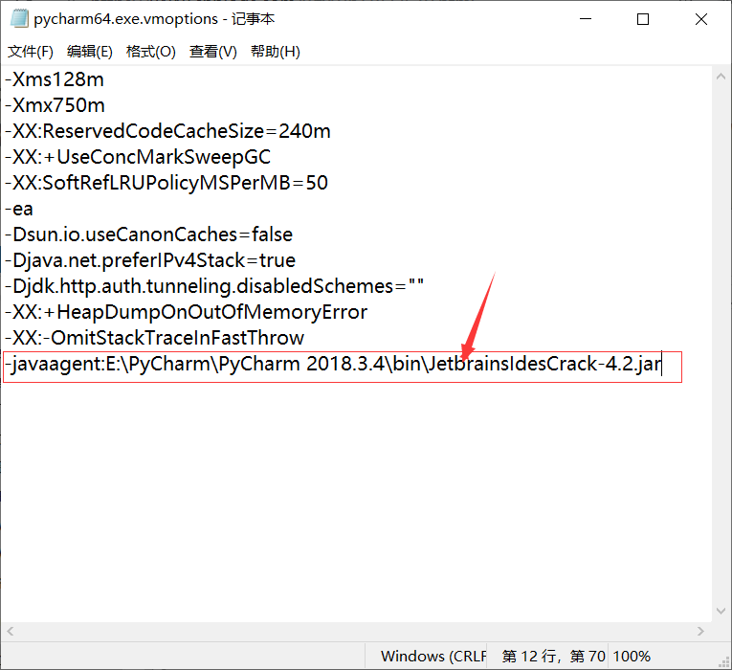Minimize the Notepad window
The width and height of the screenshot is (732, 670).
click(x=586, y=19)
